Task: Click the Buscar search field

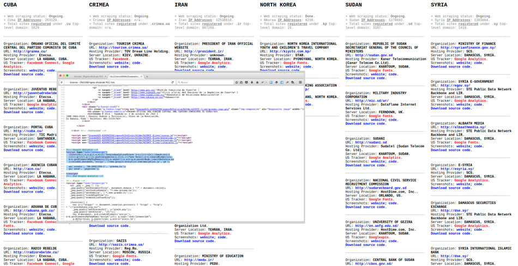Action: pos(205,82)
